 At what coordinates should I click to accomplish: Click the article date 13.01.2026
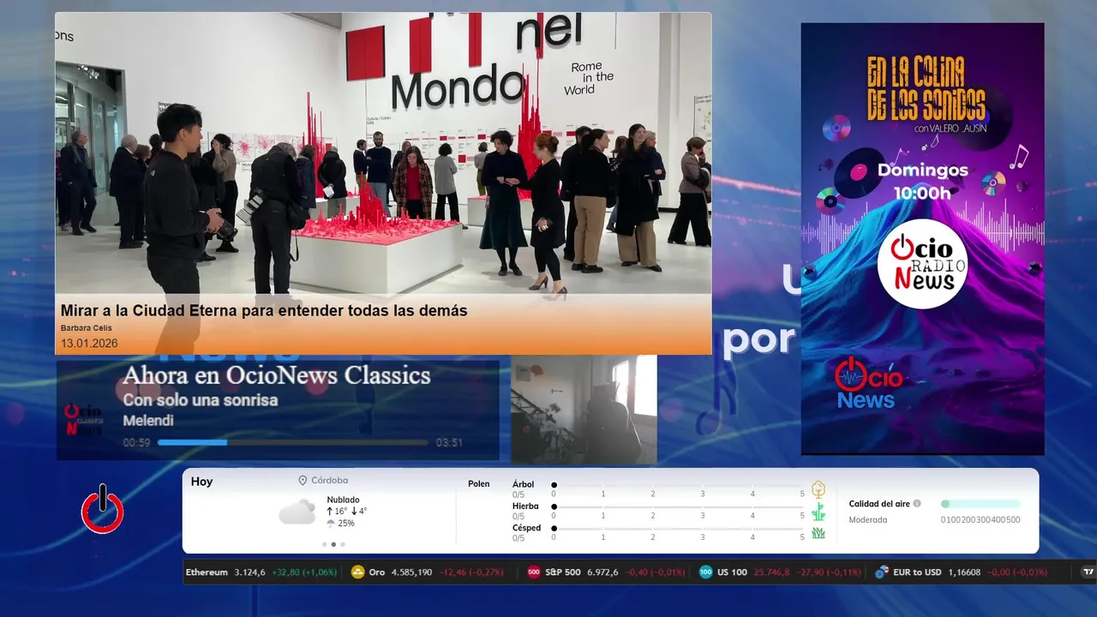[89, 344]
